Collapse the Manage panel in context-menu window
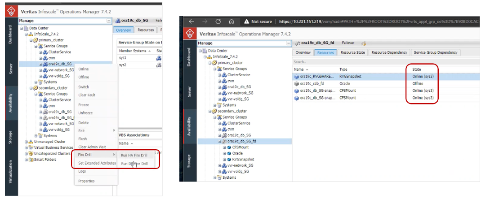The width and height of the screenshot is (490, 199). [108, 21]
